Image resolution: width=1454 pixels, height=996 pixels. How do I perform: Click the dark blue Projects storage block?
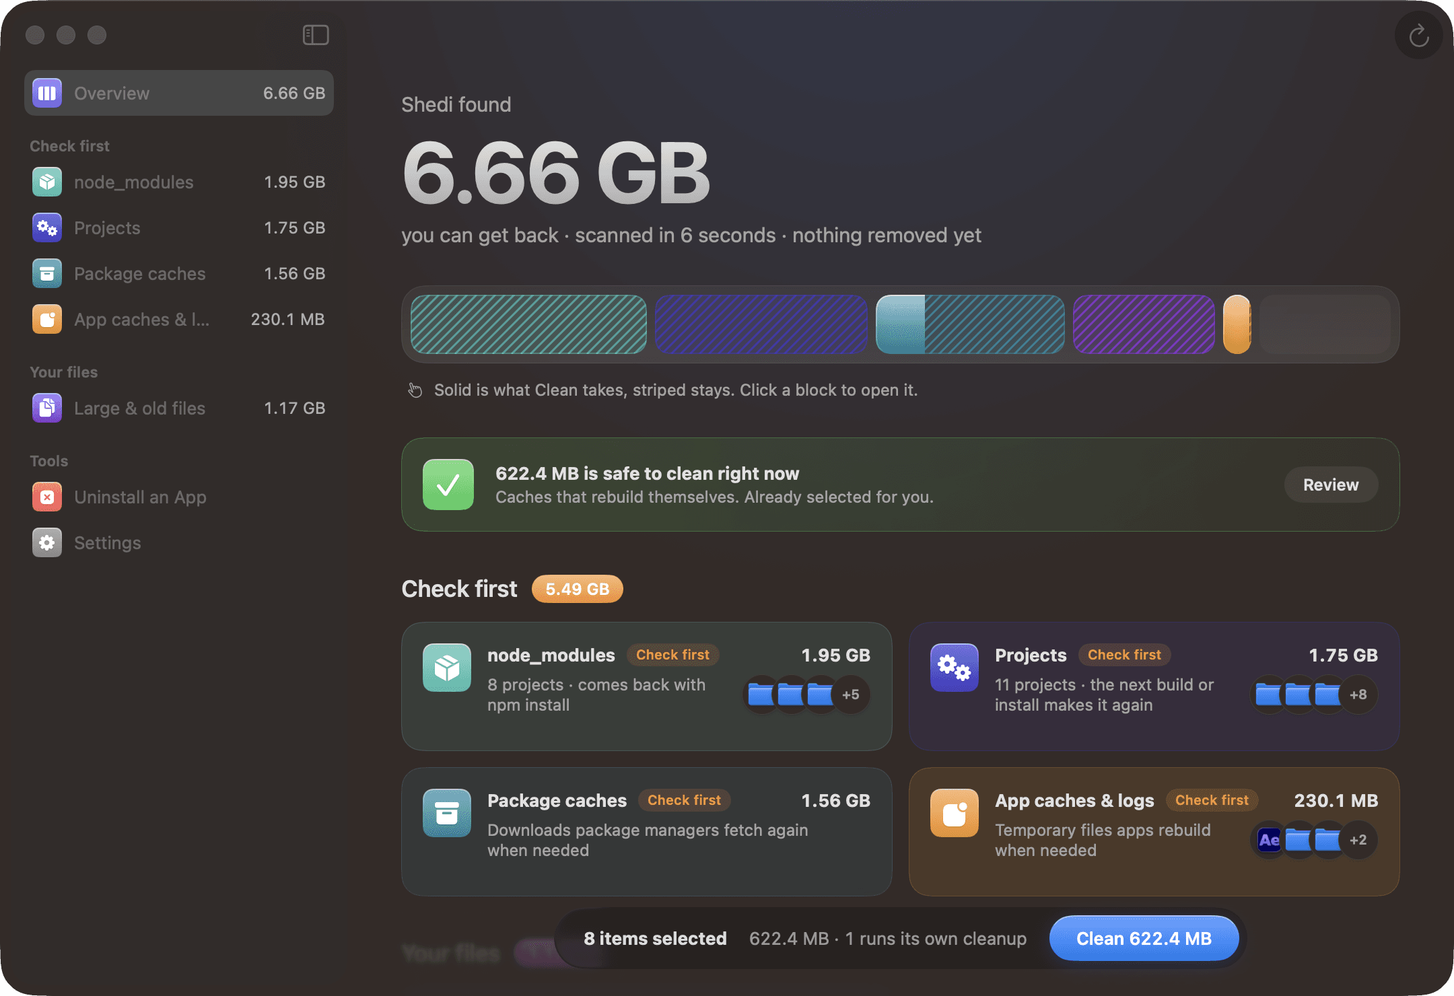click(x=761, y=324)
